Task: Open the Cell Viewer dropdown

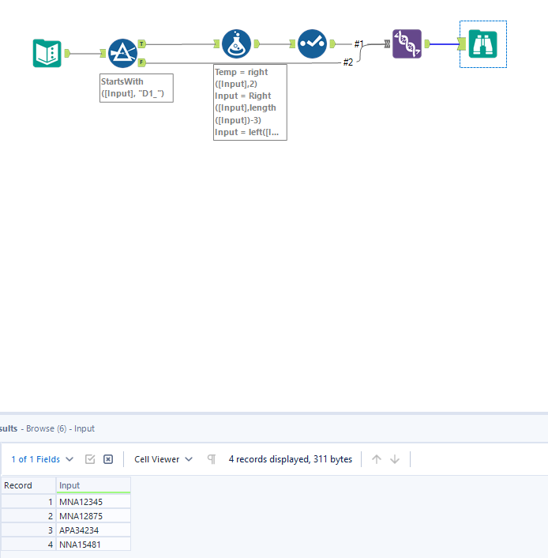Action: tap(163, 459)
